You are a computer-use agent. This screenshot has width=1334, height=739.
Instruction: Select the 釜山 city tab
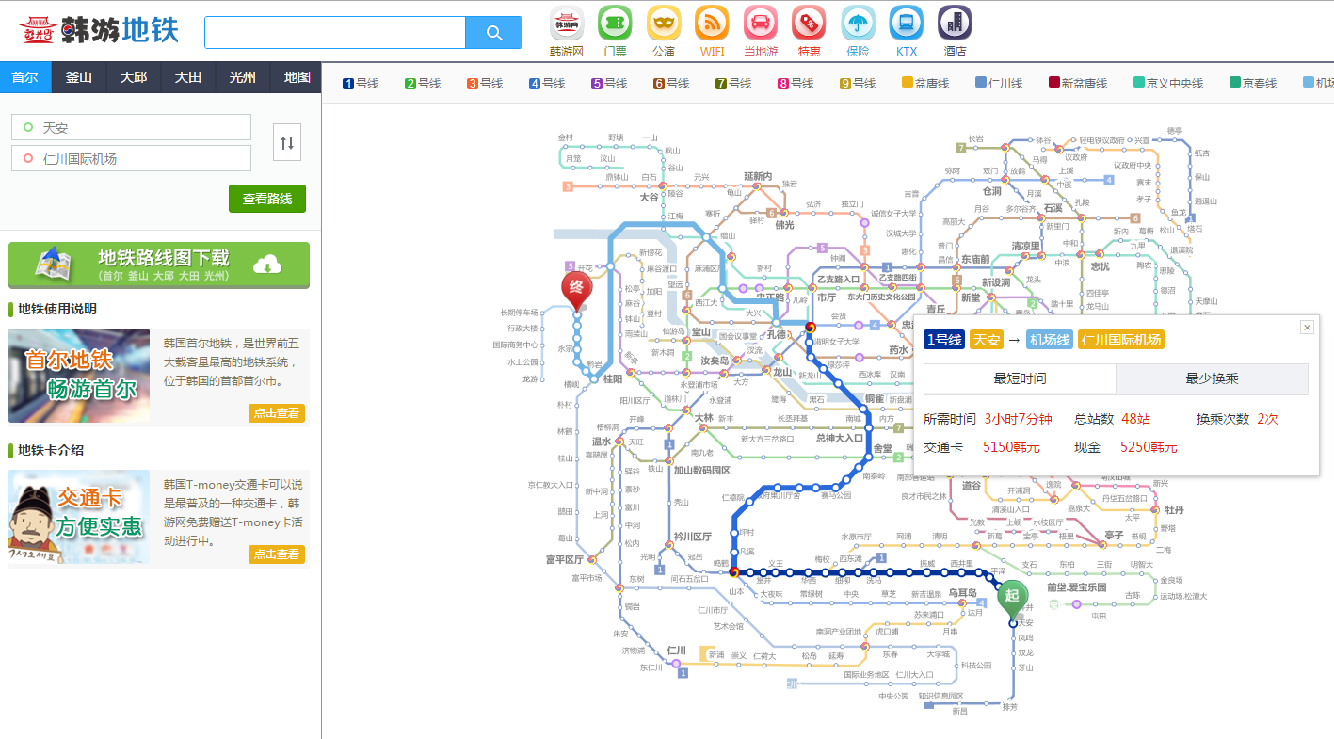tap(79, 77)
